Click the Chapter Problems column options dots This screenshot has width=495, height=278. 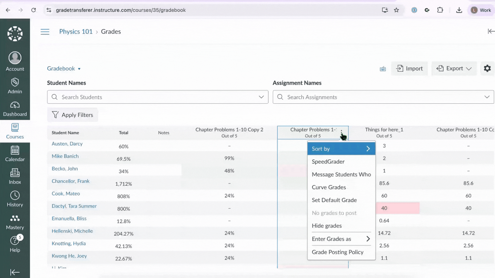coord(341,132)
